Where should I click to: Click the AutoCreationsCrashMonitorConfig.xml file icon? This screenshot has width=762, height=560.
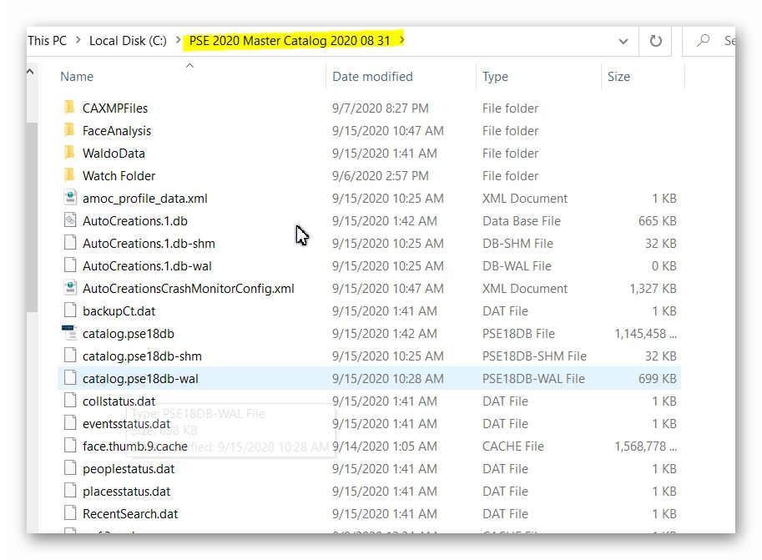tap(70, 287)
